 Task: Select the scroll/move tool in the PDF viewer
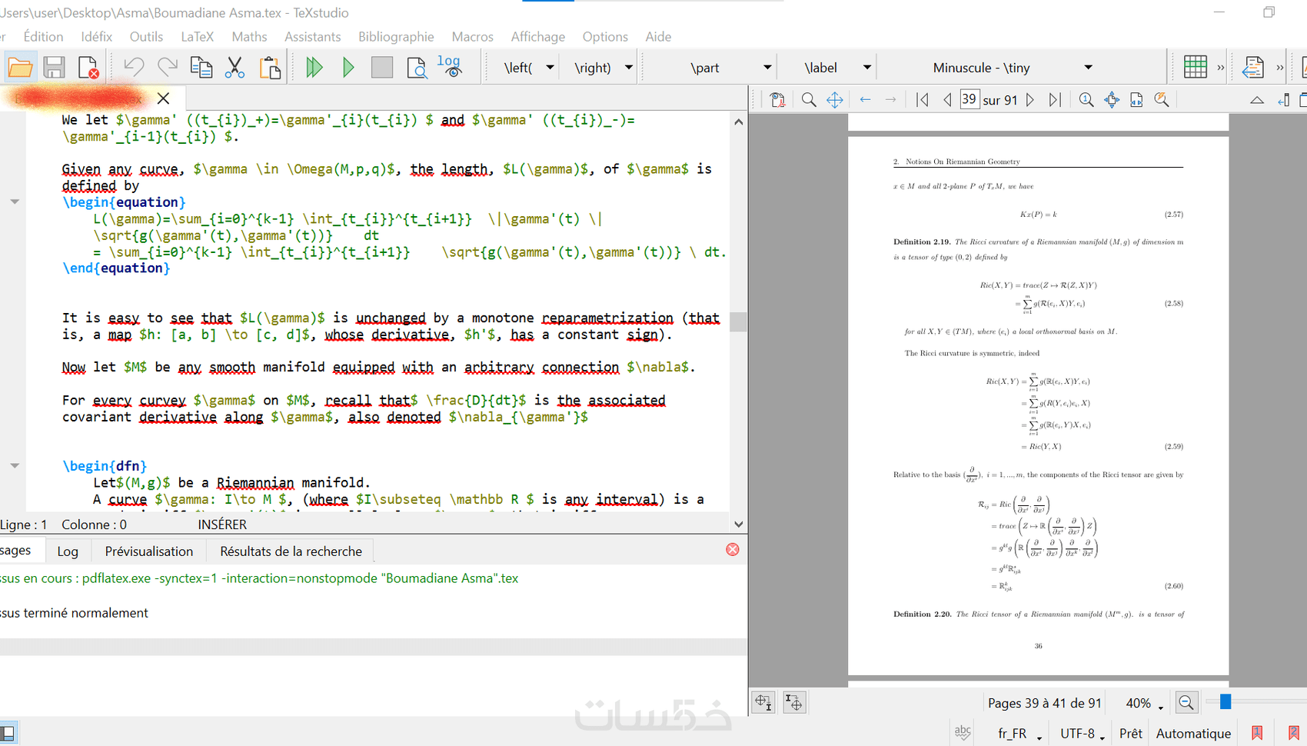point(835,100)
